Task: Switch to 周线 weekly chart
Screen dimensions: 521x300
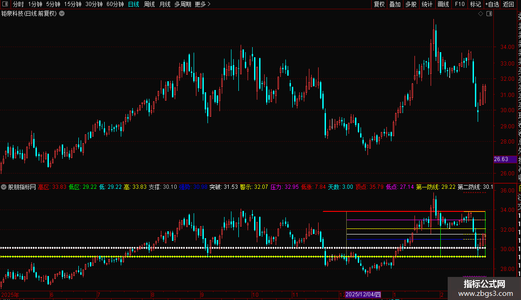Action: 149,4
